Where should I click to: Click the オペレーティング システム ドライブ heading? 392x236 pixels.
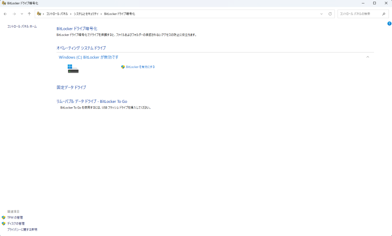81,48
